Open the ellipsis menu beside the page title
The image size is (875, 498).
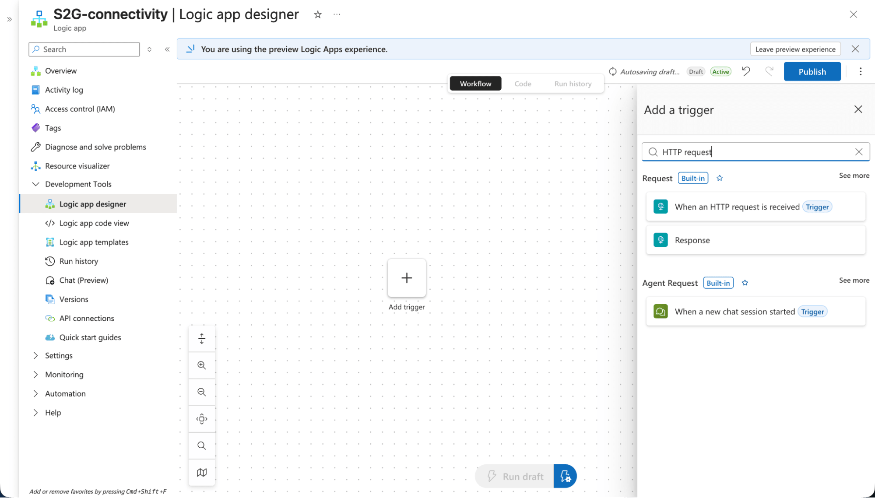(x=337, y=14)
